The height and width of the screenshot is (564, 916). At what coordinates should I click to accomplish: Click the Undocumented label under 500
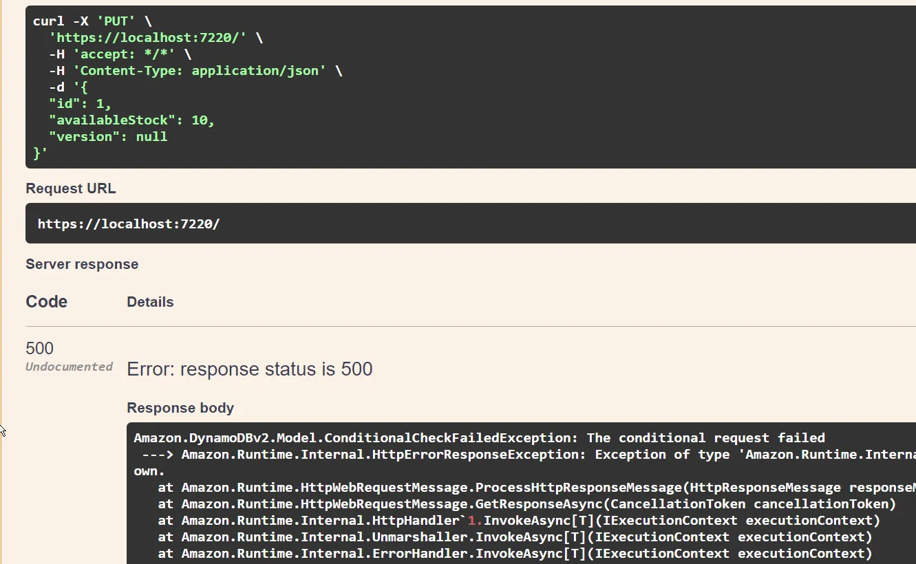coord(69,366)
